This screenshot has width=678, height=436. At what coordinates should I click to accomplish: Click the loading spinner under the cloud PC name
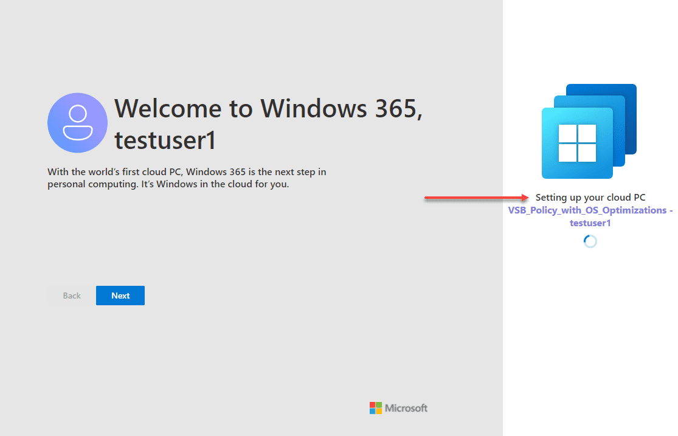coord(589,241)
